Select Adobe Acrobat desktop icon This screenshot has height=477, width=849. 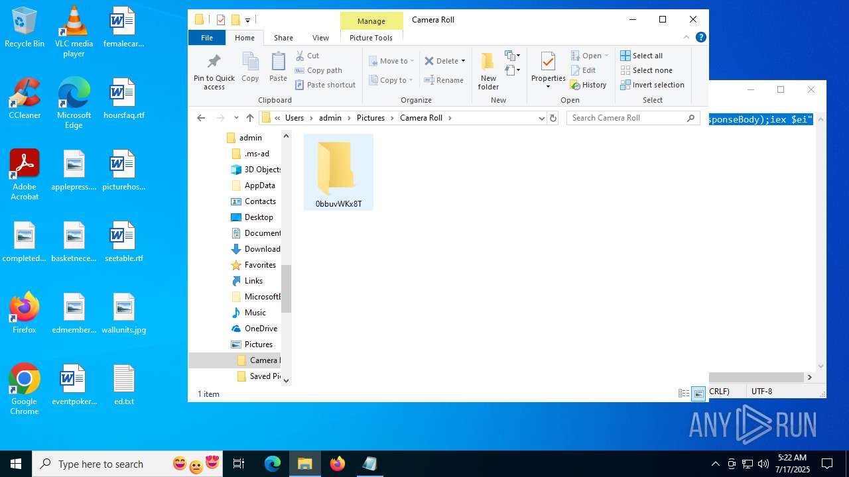(25, 175)
